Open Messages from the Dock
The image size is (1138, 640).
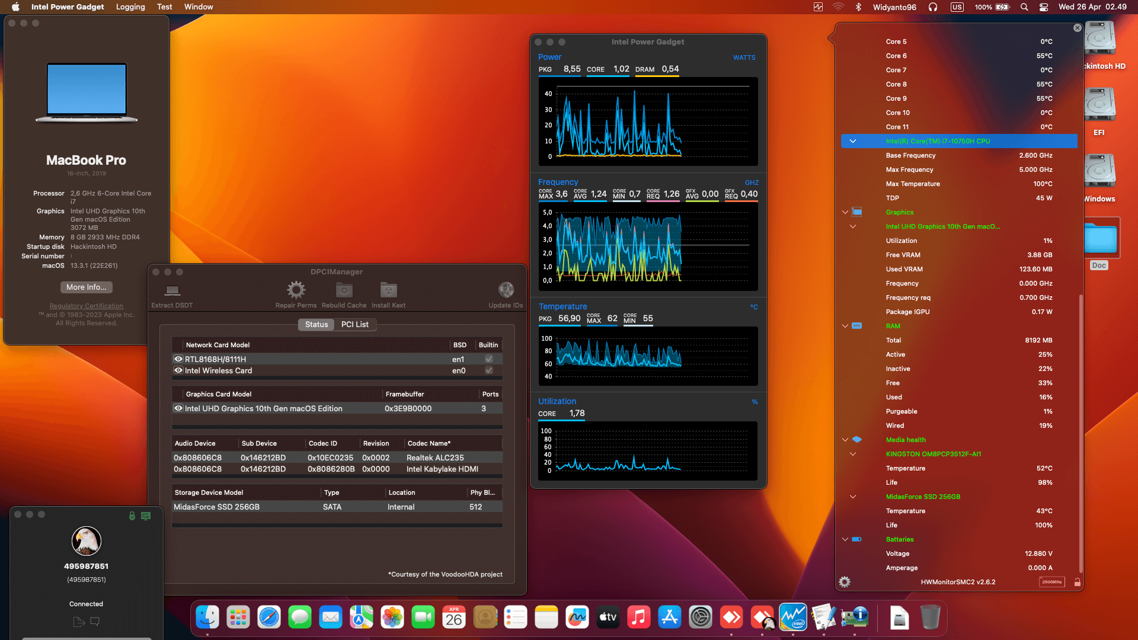pos(300,617)
